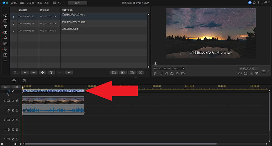Open the Title room (T icon) in sidebar
This screenshot has width=272, height=146.
(5, 27)
